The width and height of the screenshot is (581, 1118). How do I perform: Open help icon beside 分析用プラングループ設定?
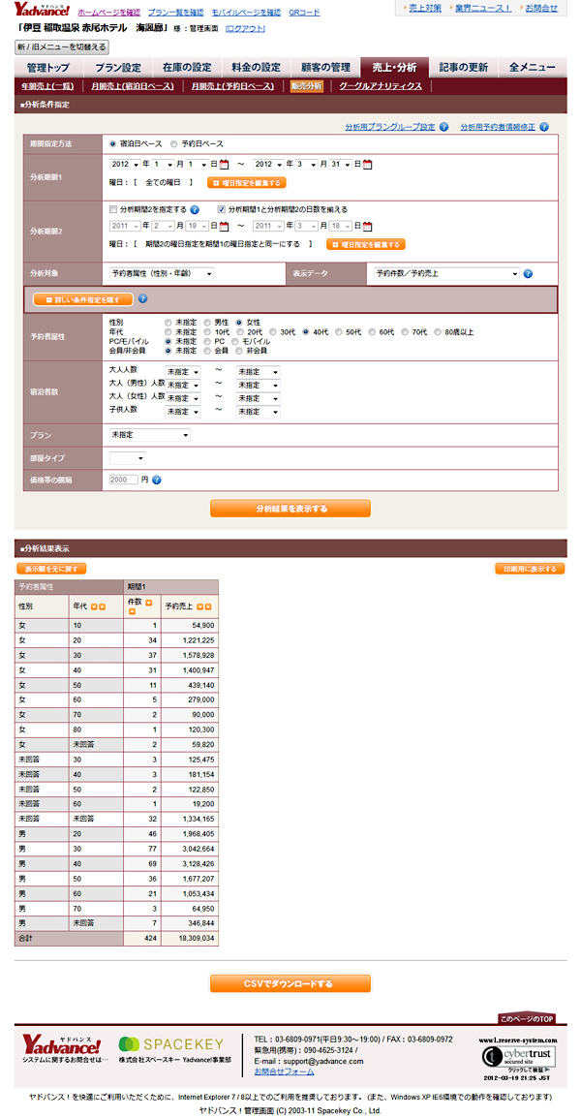444,128
